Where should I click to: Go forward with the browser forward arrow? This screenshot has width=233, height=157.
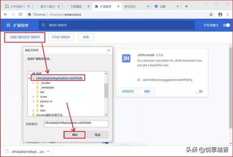pyautogui.click(x=13, y=14)
